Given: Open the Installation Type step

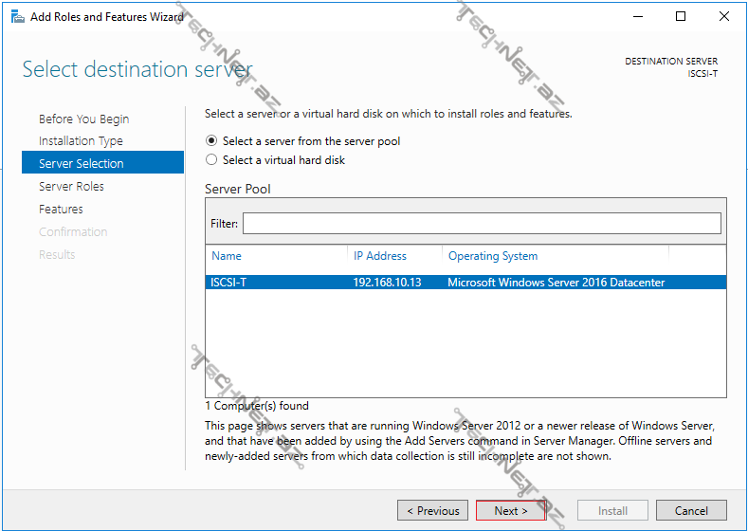Looking at the screenshot, I should [81, 141].
